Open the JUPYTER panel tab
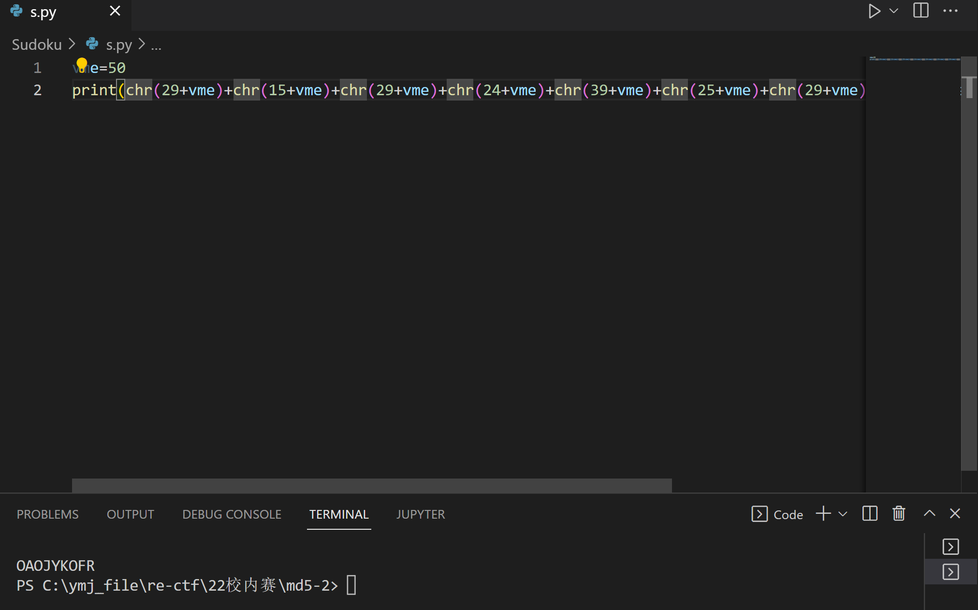Image resolution: width=978 pixels, height=610 pixels. 420,514
